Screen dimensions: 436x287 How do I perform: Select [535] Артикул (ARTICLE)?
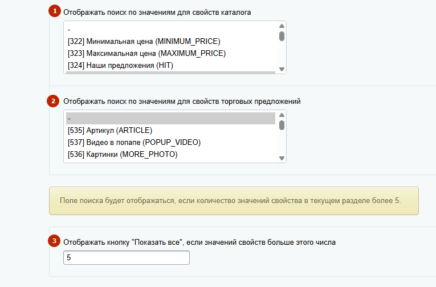(107, 130)
